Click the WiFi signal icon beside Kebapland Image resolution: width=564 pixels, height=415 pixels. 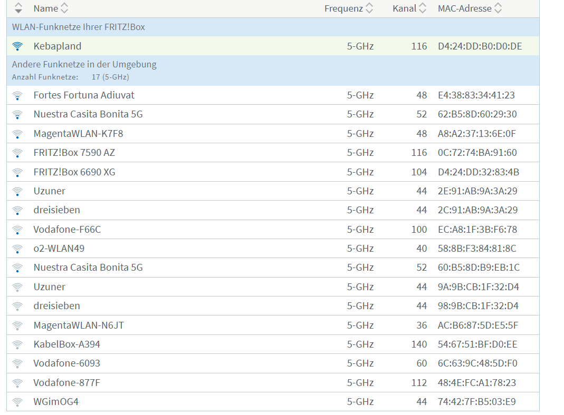coord(17,46)
